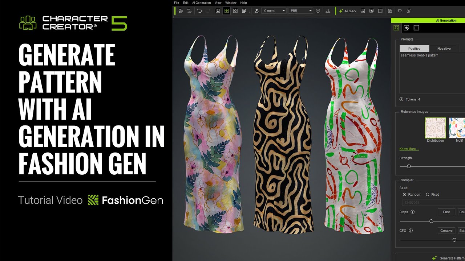Open the AI Generation menu

[202, 3]
